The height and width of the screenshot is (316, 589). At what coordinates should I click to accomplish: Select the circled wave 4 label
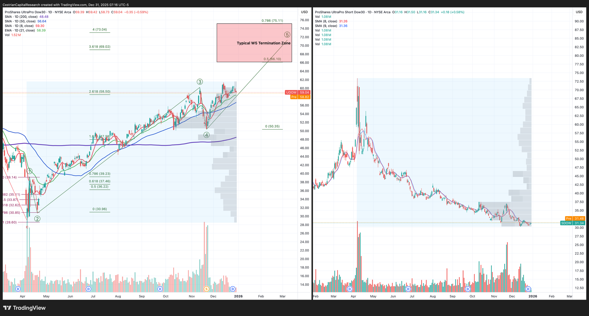click(x=207, y=135)
